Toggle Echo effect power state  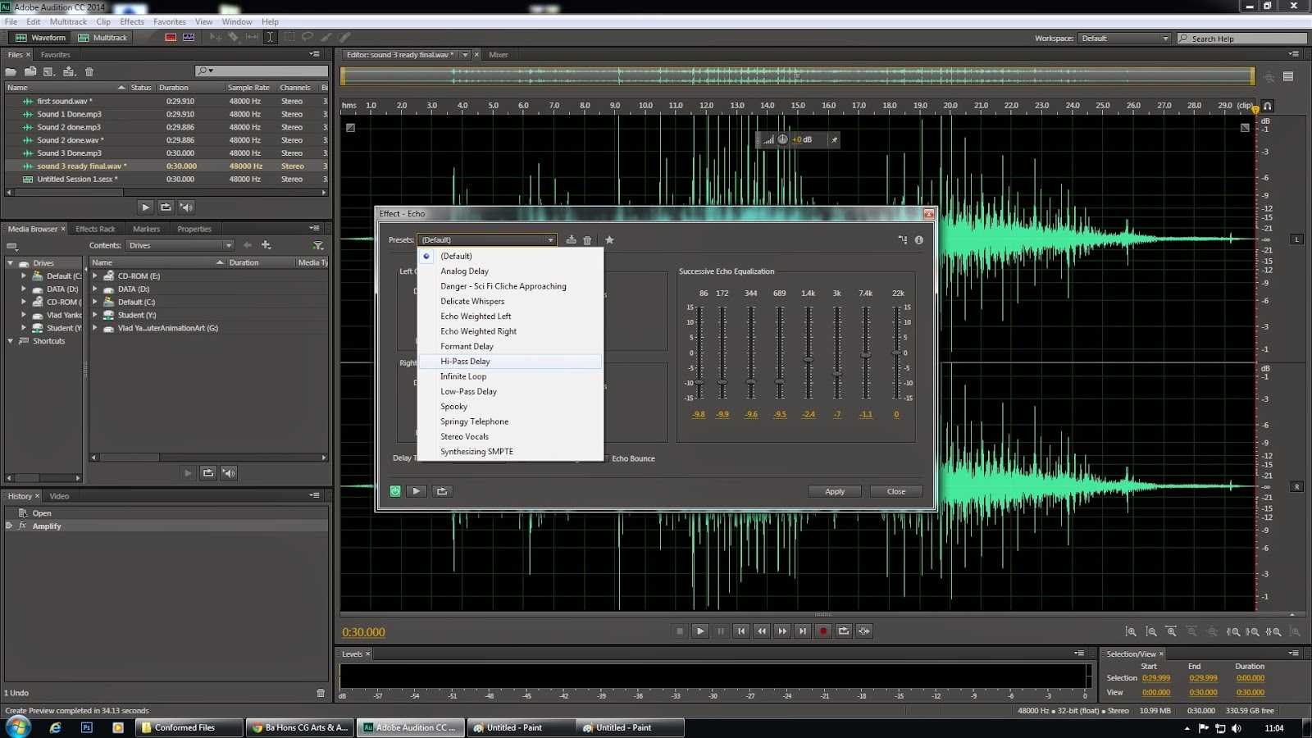point(395,491)
